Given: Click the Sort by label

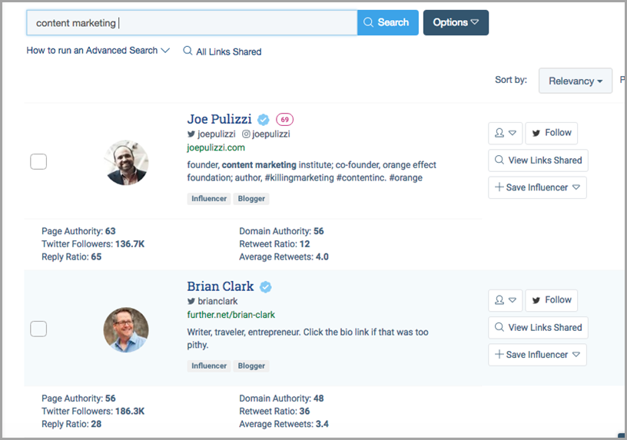Looking at the screenshot, I should 511,80.
